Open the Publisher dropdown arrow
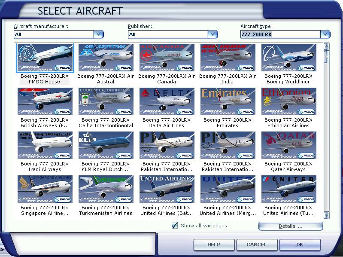 coord(212,34)
